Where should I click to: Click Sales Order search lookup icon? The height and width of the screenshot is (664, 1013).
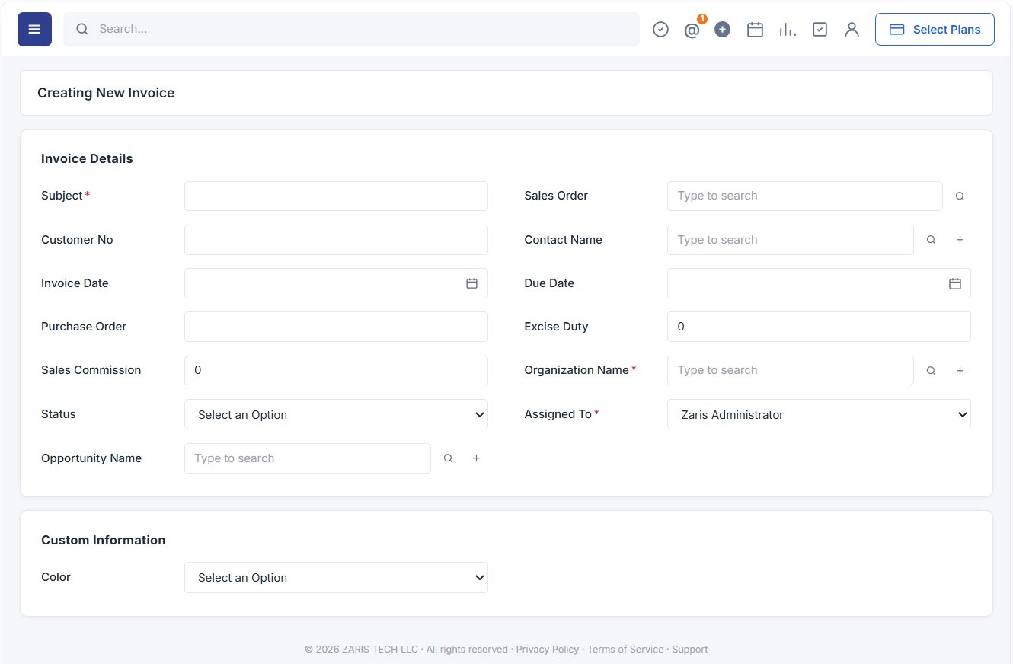960,196
